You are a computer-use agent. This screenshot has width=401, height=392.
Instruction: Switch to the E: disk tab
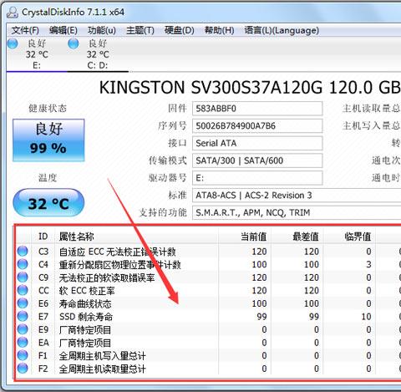pos(37,54)
